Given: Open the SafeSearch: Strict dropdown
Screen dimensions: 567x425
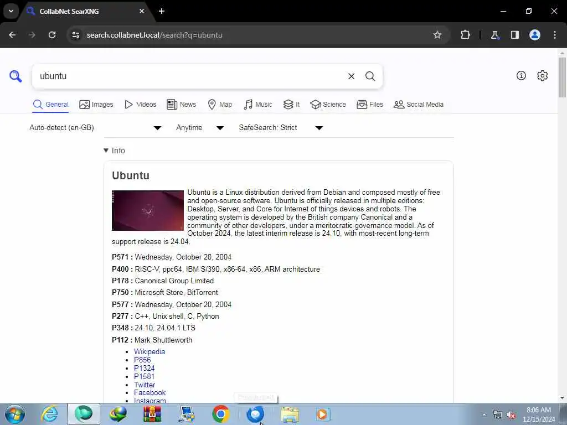Looking at the screenshot, I should pos(281,128).
